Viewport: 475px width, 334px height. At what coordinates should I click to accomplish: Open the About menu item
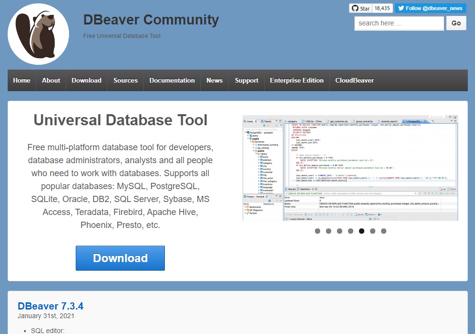(51, 81)
